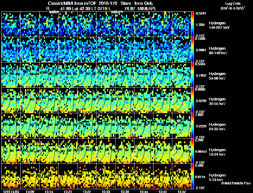Viewport: 253px width, 193px height.
Task: Click the 'Hydrogen 24-35 keV' row label
Action: click(217, 127)
